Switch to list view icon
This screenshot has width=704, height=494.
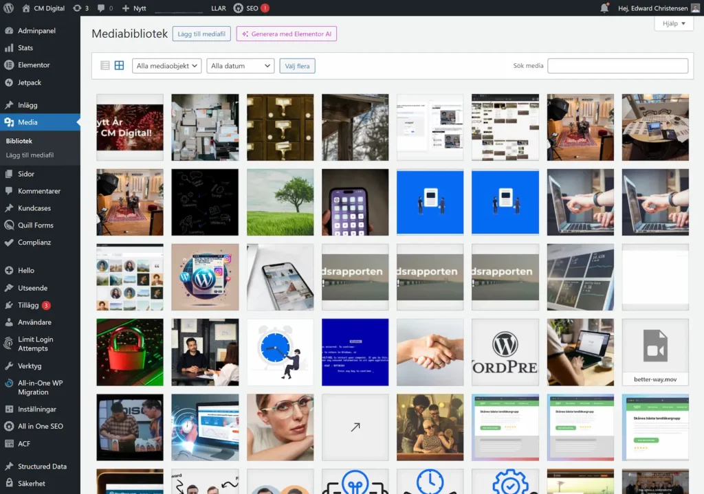[x=105, y=65]
